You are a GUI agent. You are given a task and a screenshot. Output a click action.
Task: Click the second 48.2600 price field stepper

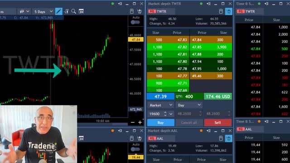229,114
